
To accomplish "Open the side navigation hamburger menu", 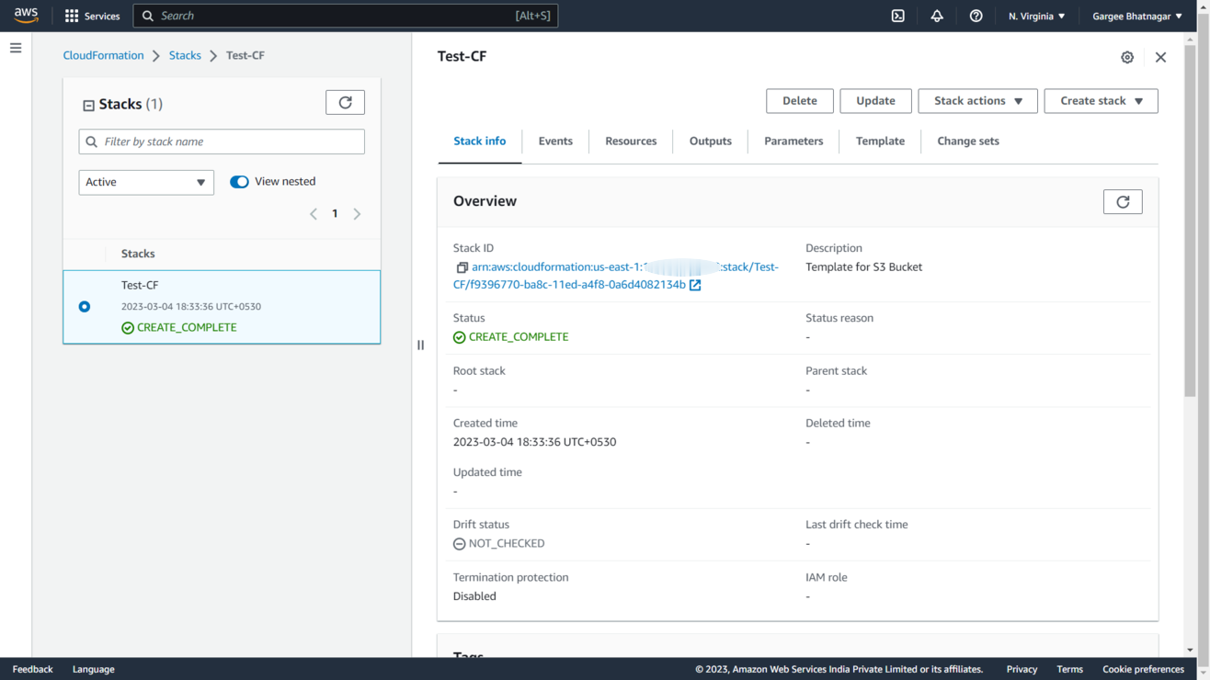I will click(16, 48).
